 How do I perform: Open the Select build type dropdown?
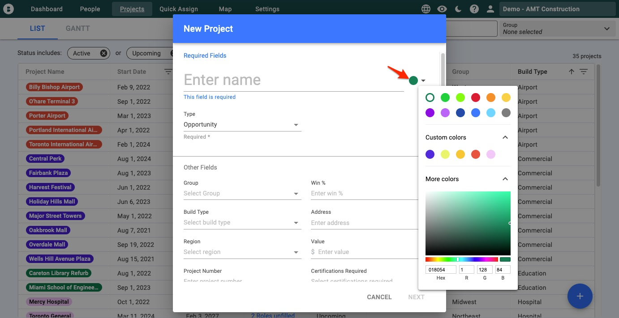point(242,223)
